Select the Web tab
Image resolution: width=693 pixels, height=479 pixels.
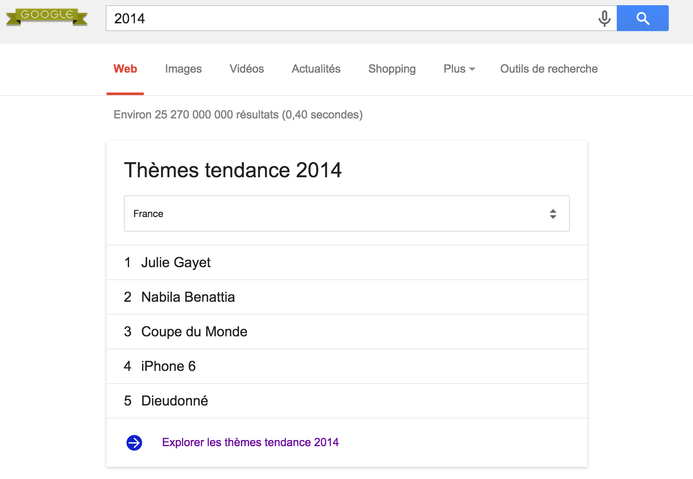125,69
